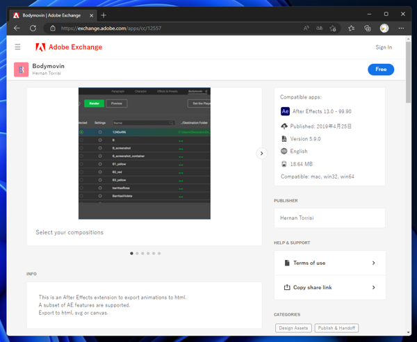Viewport: 417px width, 342px height.
Task: Click the English language text
Action: 299,151
